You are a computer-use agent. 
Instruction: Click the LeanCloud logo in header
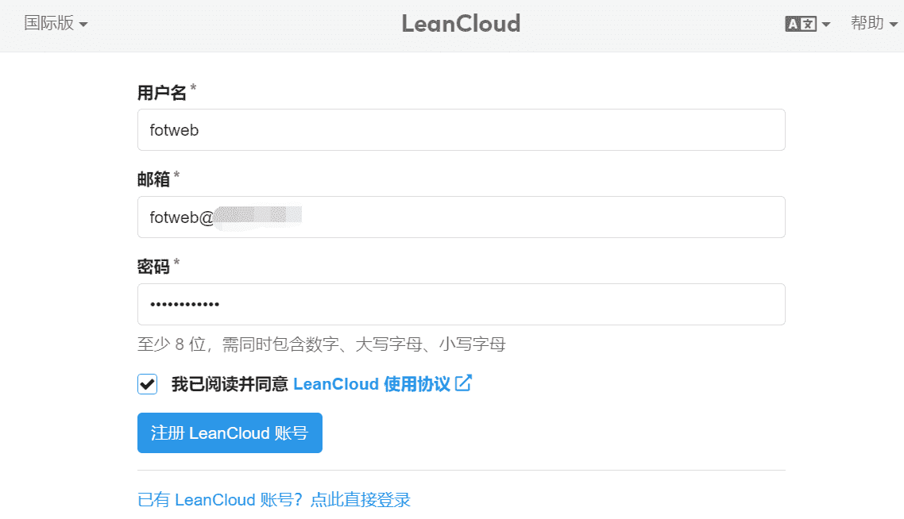(x=461, y=24)
